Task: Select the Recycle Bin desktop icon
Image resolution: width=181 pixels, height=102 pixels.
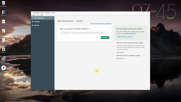Action: click(3, 4)
